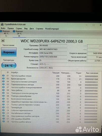Click status icon for Частота ошибок позиционирования
Image resolution: width=102 pixels, height=136 pixels.
point(3,87)
